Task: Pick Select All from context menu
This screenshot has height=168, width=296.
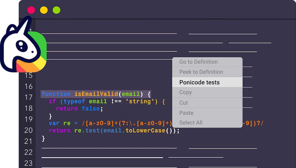Action: [207, 123]
